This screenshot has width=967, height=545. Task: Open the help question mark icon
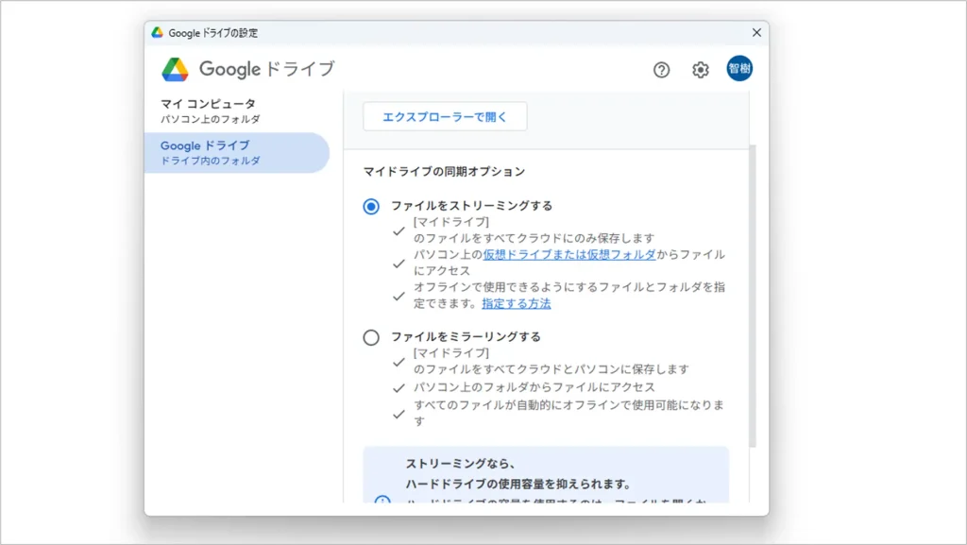pos(661,70)
